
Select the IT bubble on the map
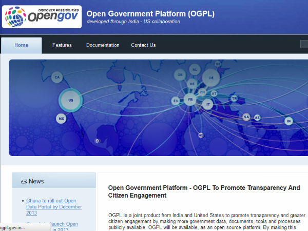(208, 105)
